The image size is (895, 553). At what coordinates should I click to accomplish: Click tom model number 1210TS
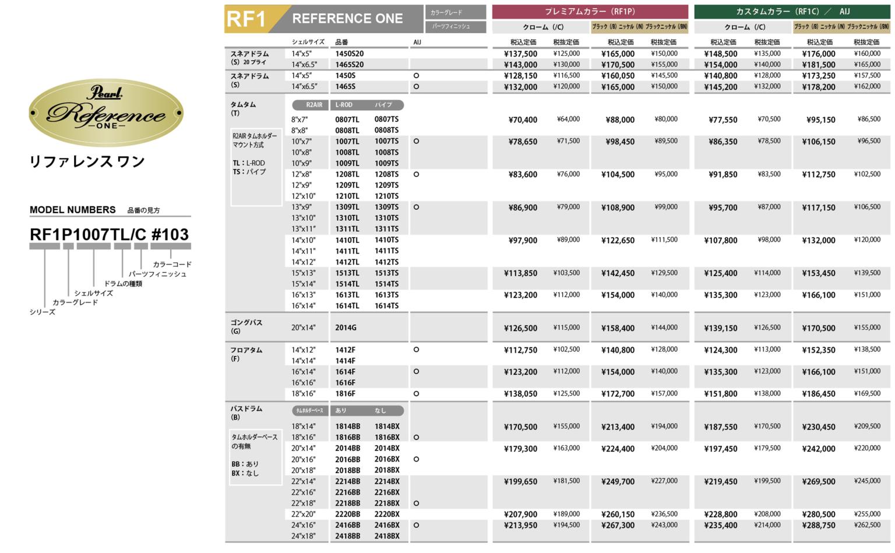[386, 196]
